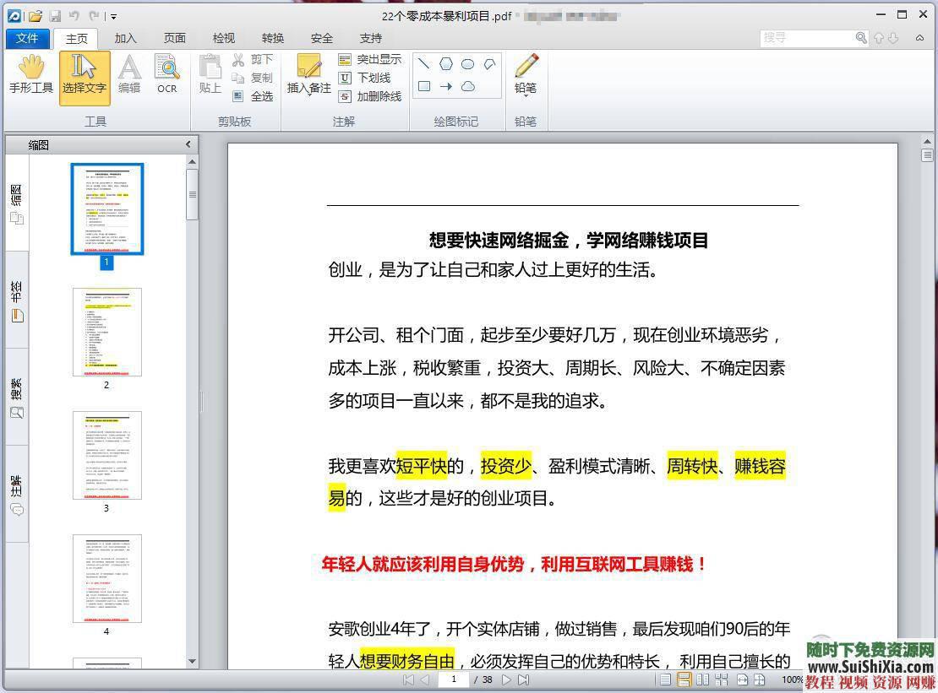Select the arrow drawing markup tool
The height and width of the screenshot is (693, 938).
[447, 86]
